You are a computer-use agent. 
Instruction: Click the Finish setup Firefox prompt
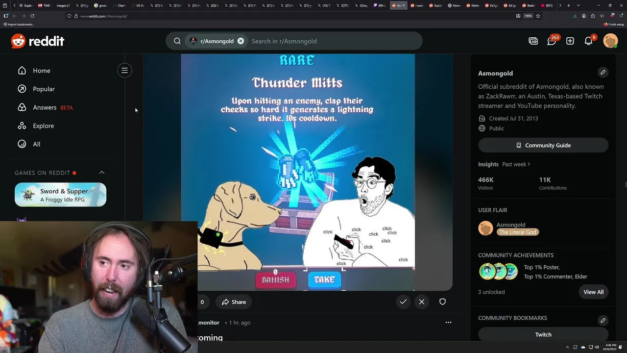(x=614, y=24)
